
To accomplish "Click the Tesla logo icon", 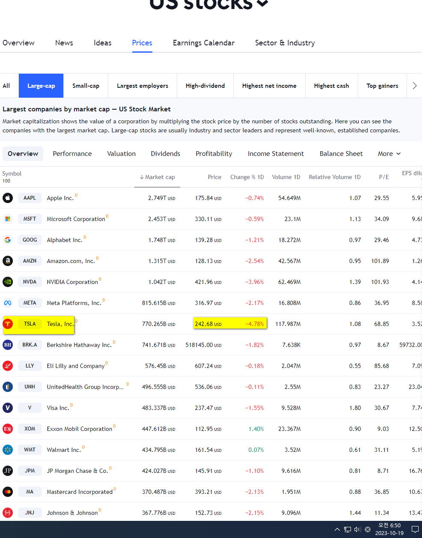I will [x=8, y=324].
